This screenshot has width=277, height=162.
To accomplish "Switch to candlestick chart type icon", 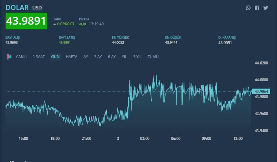I will click(9, 57).
